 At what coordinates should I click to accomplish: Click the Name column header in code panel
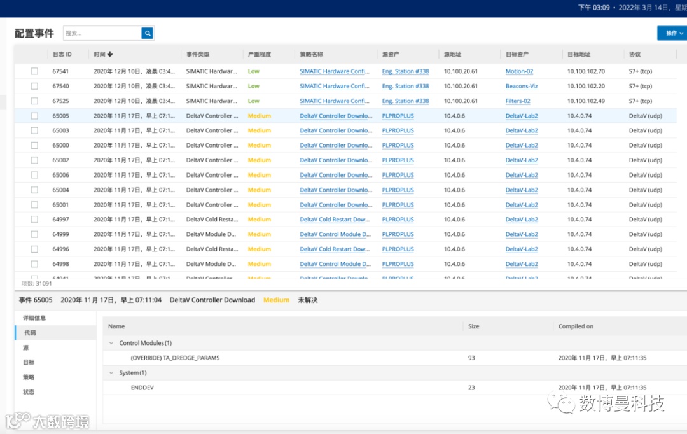coord(116,326)
